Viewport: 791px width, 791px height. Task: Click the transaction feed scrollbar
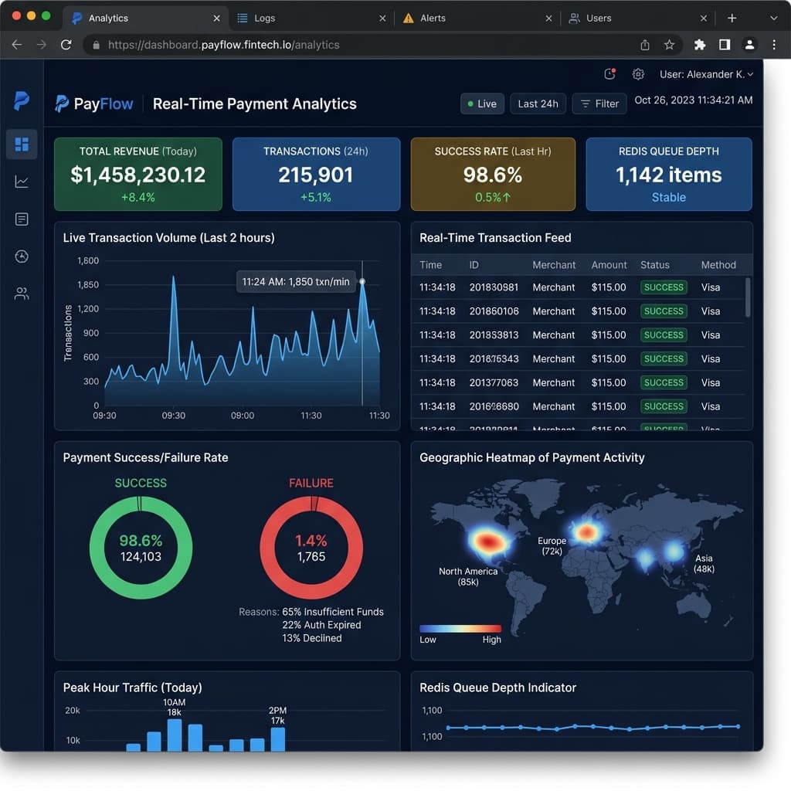[748, 297]
